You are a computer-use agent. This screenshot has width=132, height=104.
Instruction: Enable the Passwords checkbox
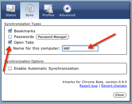coord(10,37)
